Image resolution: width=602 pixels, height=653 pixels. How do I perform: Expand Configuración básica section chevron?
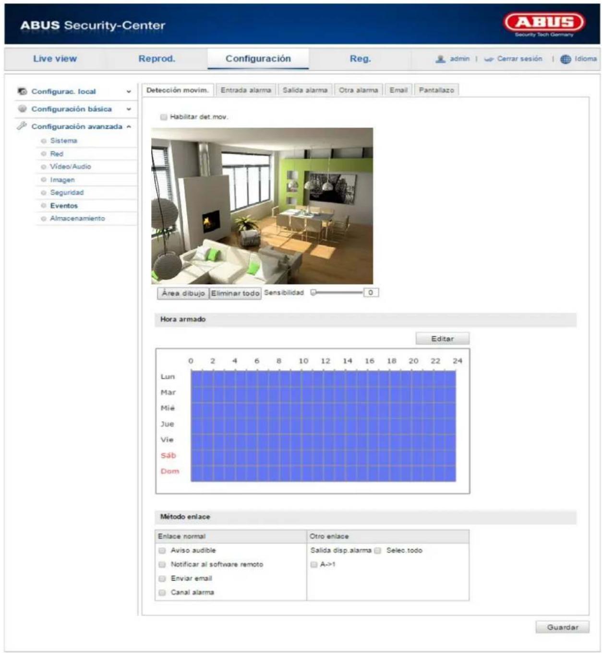pos(129,109)
